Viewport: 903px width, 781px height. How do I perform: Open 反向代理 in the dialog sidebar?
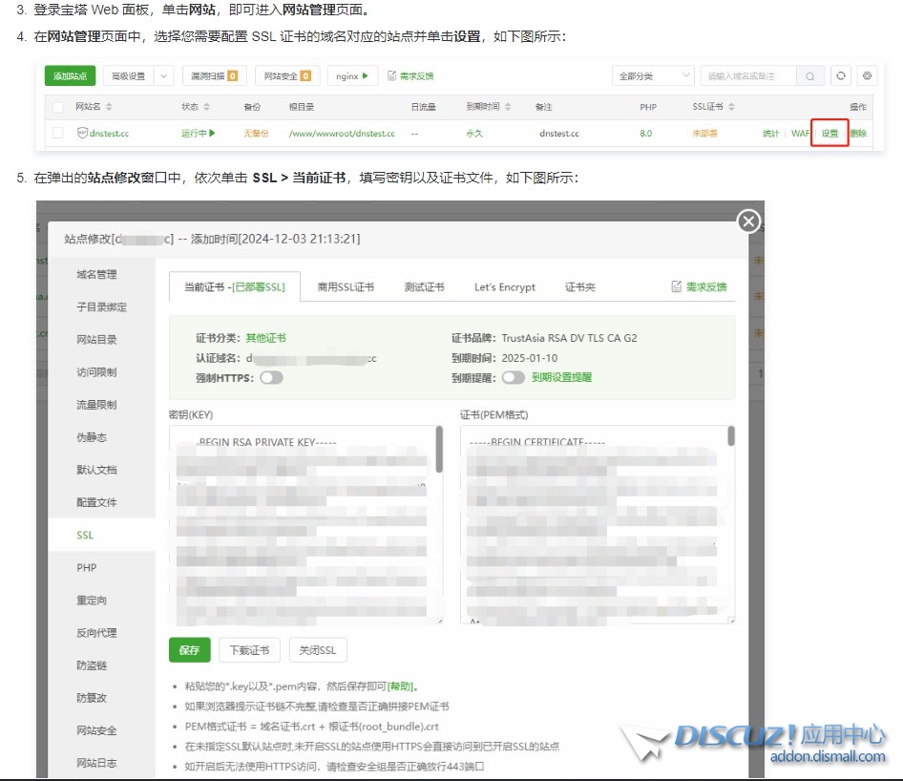pos(96,632)
